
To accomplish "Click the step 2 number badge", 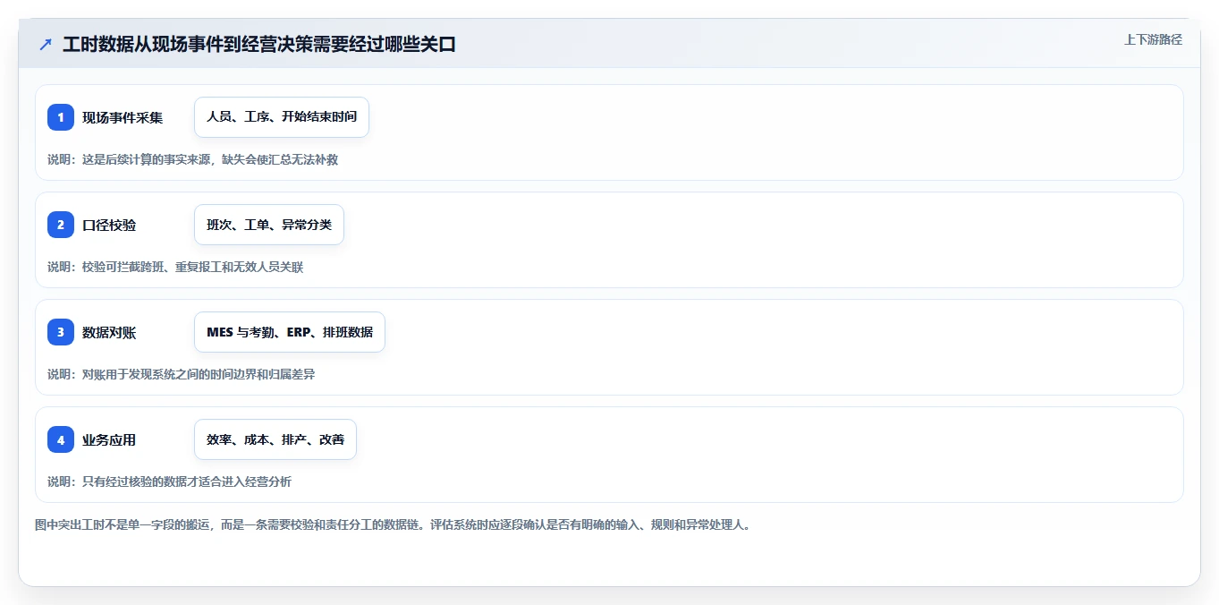I will tap(61, 225).
